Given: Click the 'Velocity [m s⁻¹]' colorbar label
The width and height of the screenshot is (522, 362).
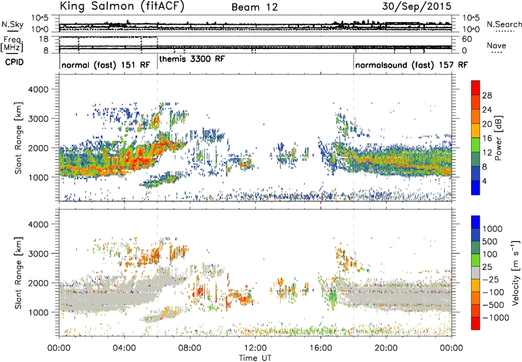Looking at the screenshot, I should pos(515,272).
